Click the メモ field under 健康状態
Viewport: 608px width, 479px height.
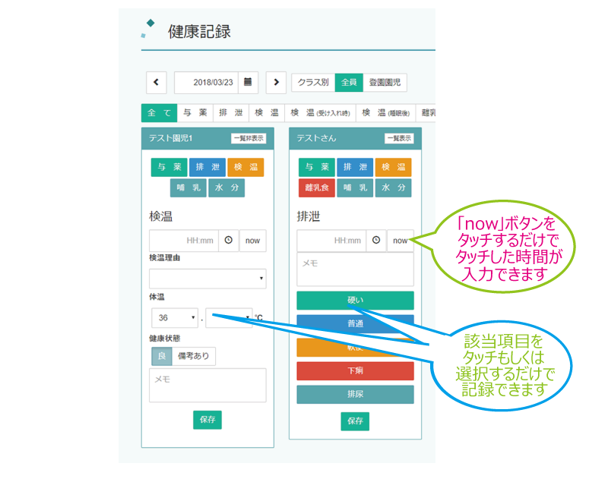tap(207, 385)
